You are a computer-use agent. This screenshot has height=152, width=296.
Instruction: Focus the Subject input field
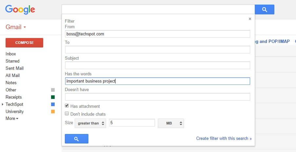point(157,65)
